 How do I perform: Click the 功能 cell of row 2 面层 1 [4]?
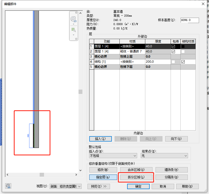coord(107,51)
